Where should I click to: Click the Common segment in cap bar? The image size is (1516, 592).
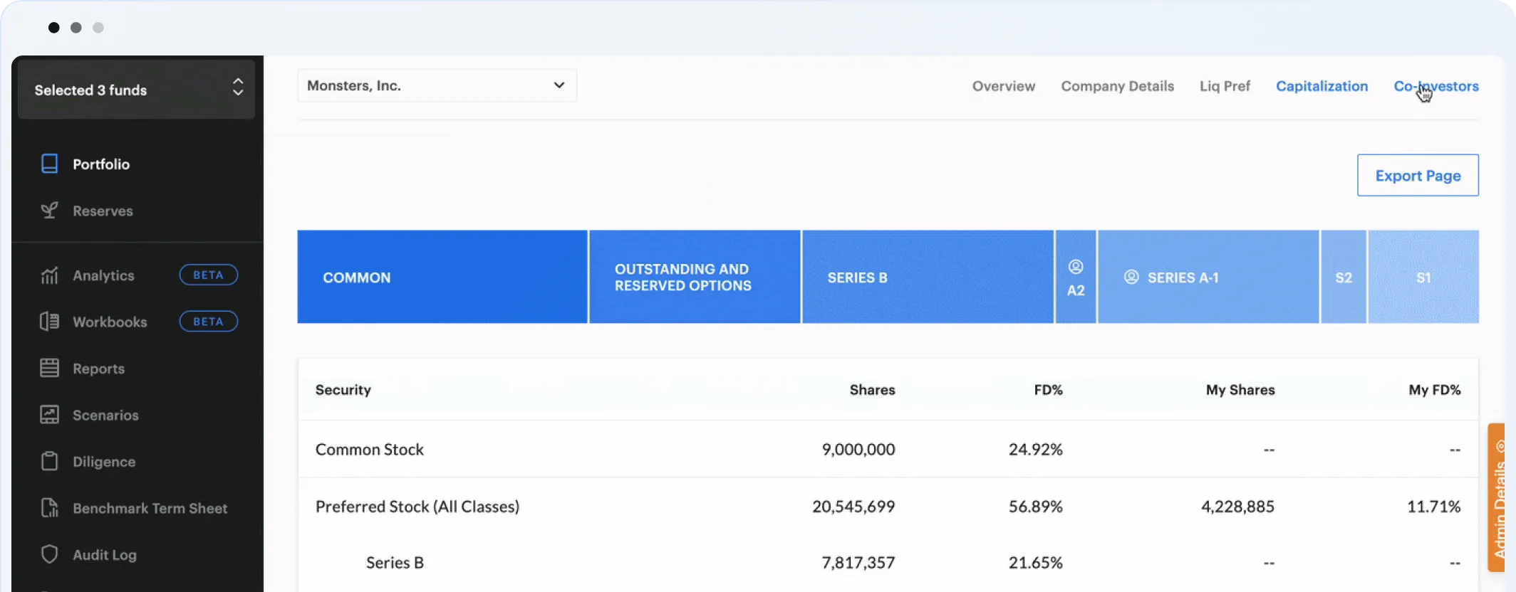point(442,277)
